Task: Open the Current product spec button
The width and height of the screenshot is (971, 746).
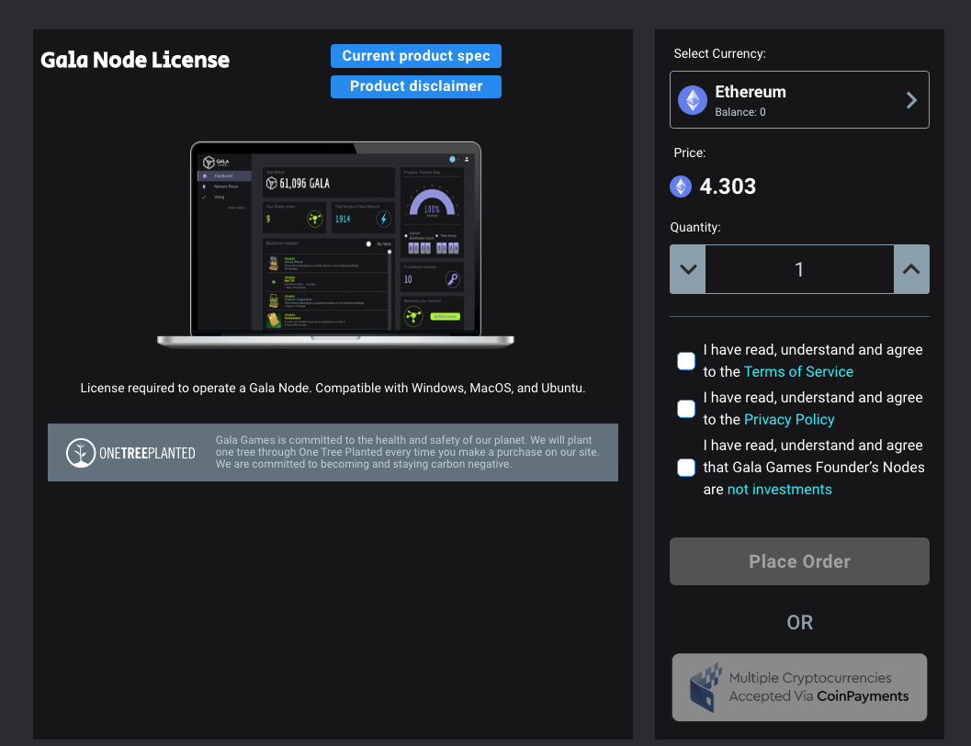Action: (x=415, y=56)
